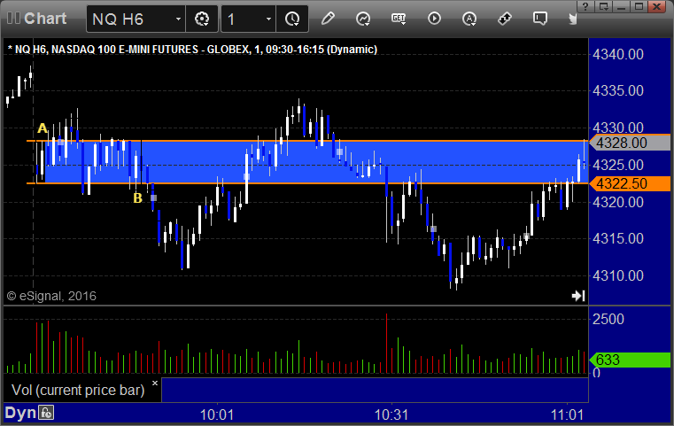Select the pencil drawing tools icon
This screenshot has width=674, height=426.
click(x=328, y=19)
